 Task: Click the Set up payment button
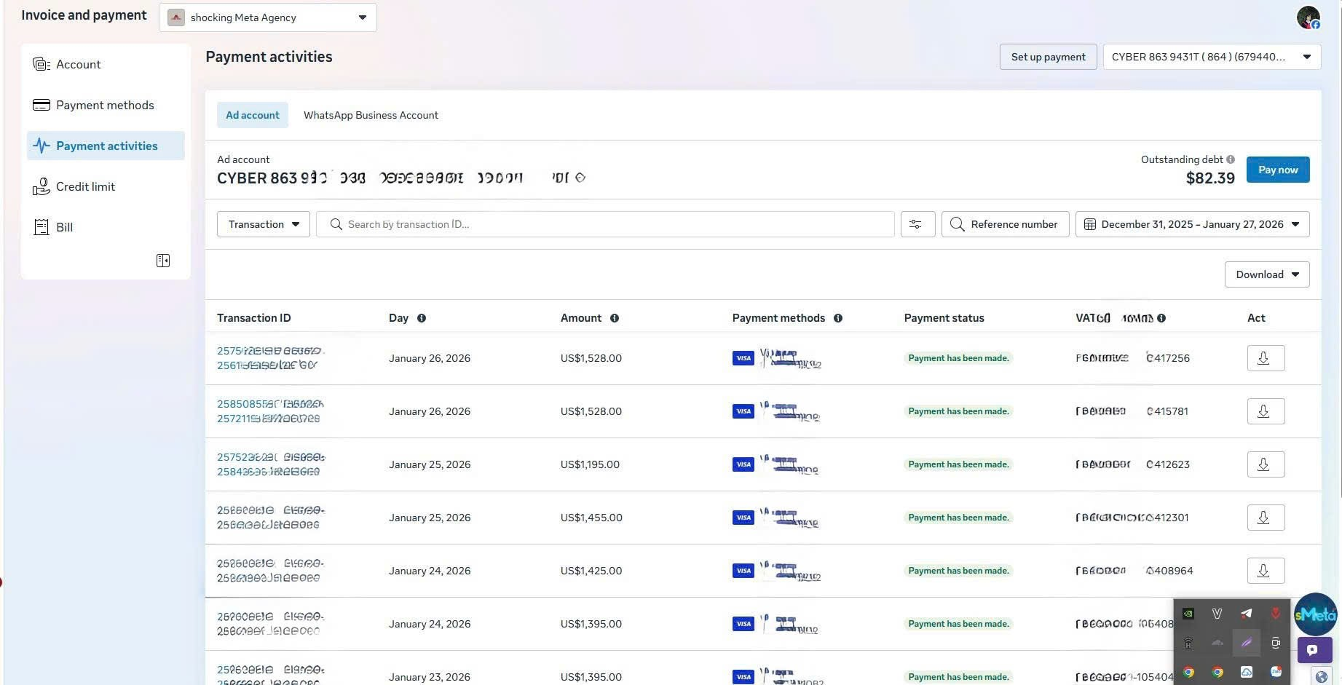(x=1048, y=57)
